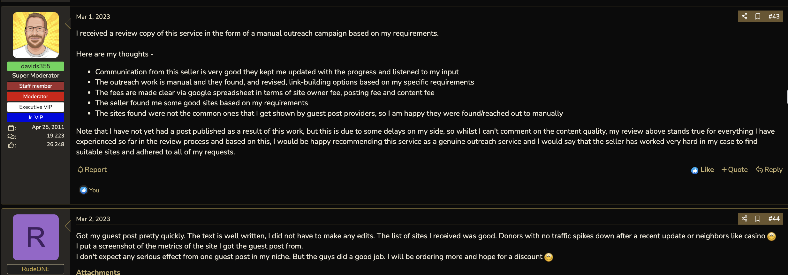The height and width of the screenshot is (275, 788).
Task: Share post #43 via share icon
Action: pyautogui.click(x=744, y=16)
